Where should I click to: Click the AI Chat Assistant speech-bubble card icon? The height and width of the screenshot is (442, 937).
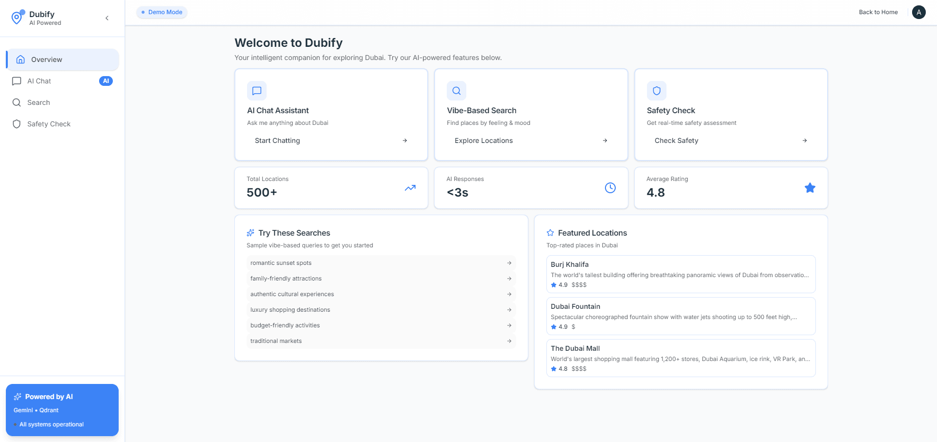tap(256, 91)
